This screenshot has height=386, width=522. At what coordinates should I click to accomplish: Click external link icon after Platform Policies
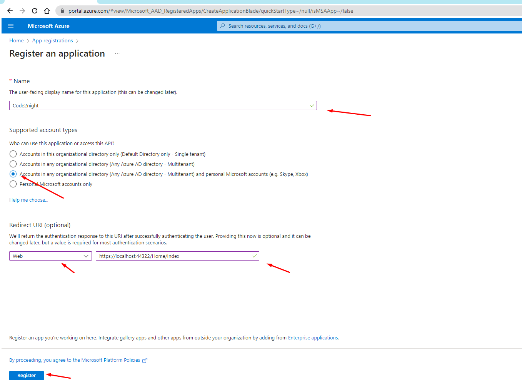pyautogui.click(x=145, y=360)
